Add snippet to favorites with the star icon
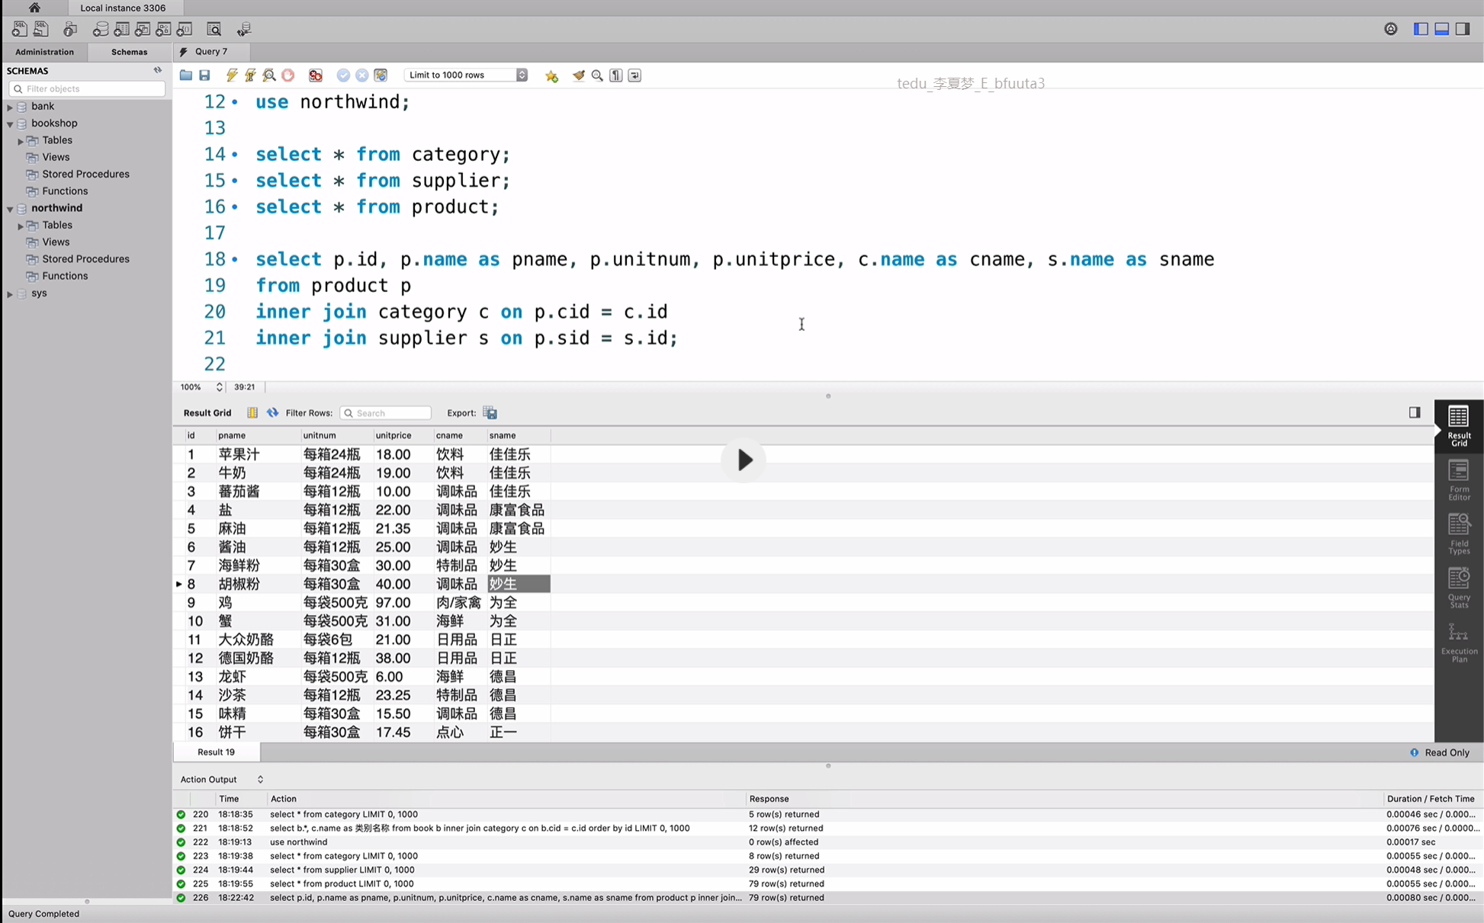This screenshot has width=1484, height=923. pos(551,75)
